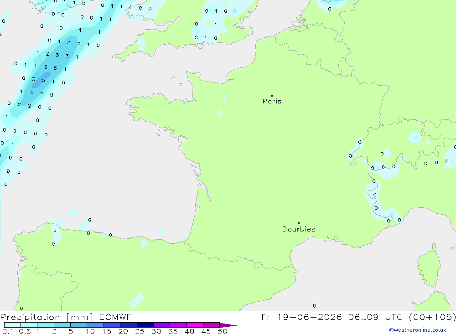The width and height of the screenshot is (456, 334).
Task: Pick the 15–20 mm legend swatch
Action: point(112,325)
